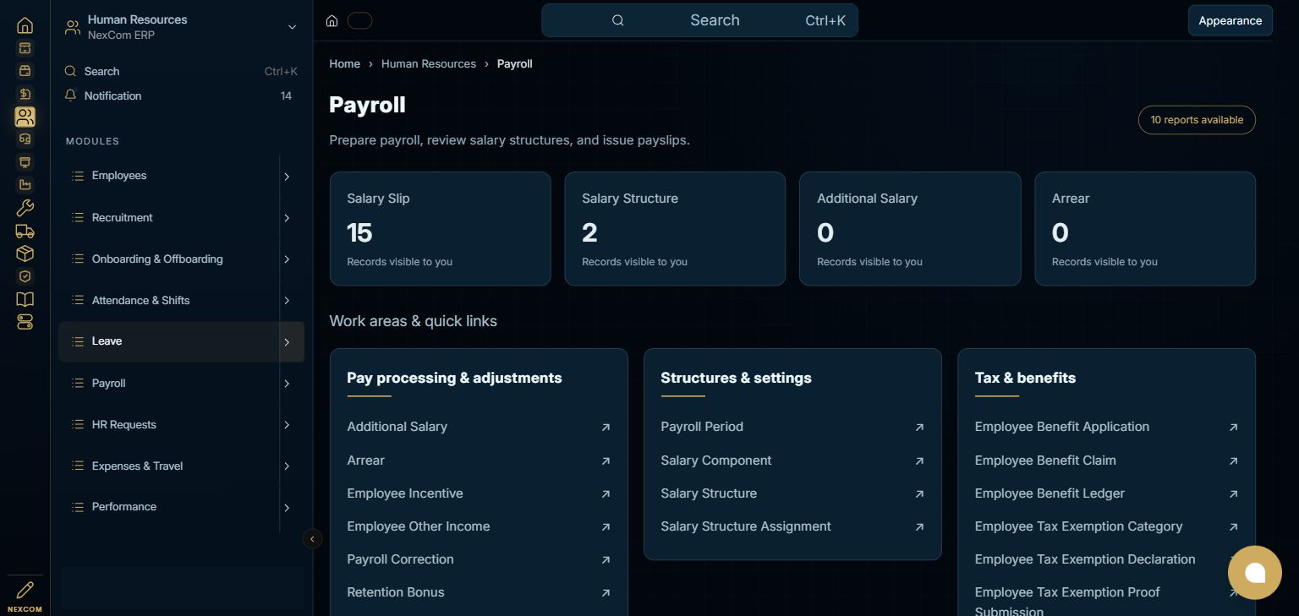1299x616 pixels.
Task: Collapse the sidebar with the chevron handle
Action: click(312, 538)
